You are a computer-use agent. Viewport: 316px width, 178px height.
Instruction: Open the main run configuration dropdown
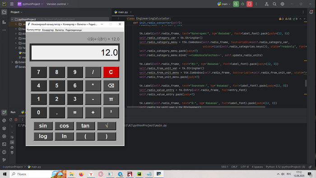(224, 4)
